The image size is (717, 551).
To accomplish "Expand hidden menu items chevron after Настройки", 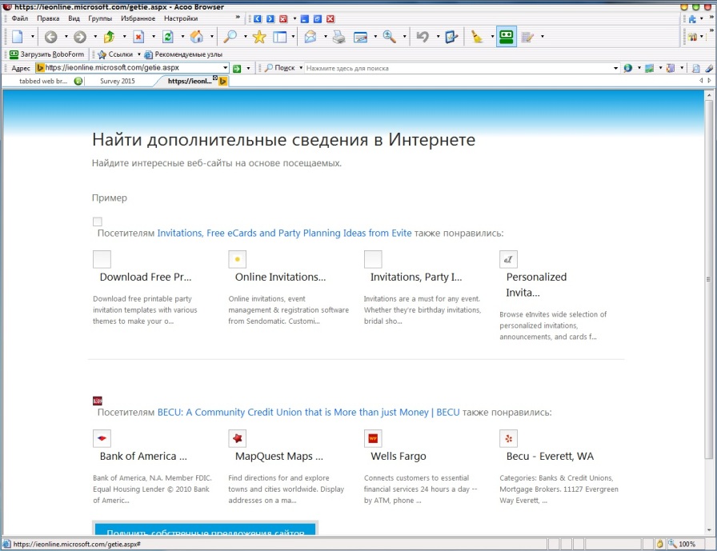I will click(238, 18).
